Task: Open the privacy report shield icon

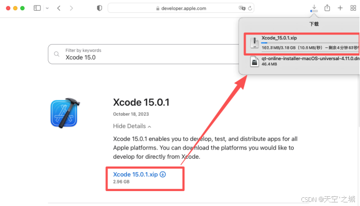Action: pos(99,8)
